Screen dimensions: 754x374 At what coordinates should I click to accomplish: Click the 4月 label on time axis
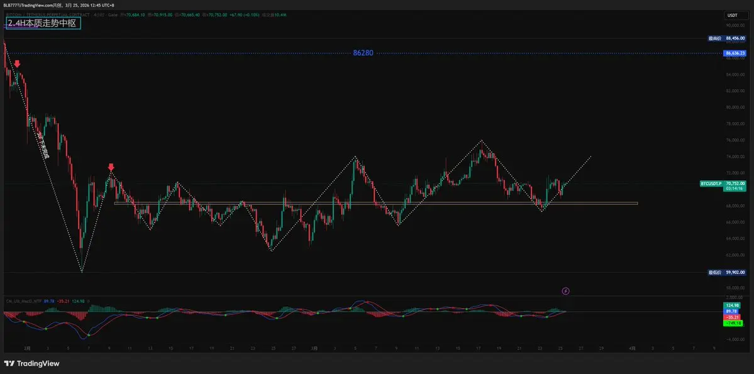point(633,348)
